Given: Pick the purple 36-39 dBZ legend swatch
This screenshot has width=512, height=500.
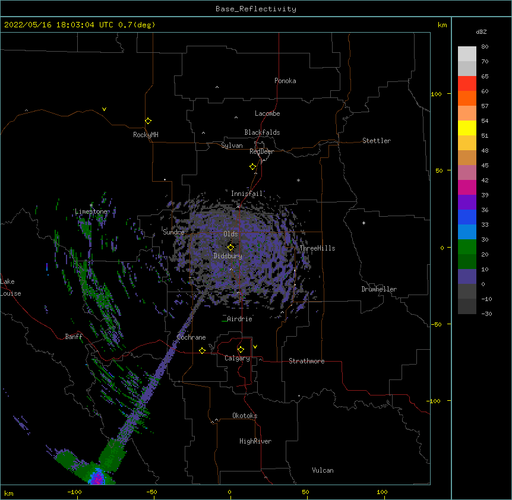Looking at the screenshot, I should (467, 202).
